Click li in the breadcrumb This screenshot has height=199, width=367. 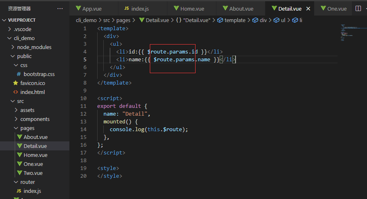click(297, 20)
